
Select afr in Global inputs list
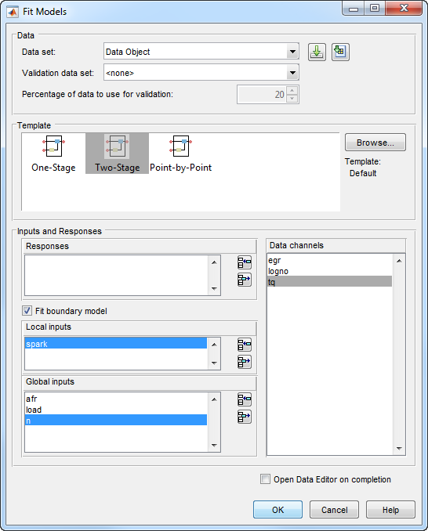pos(116,399)
